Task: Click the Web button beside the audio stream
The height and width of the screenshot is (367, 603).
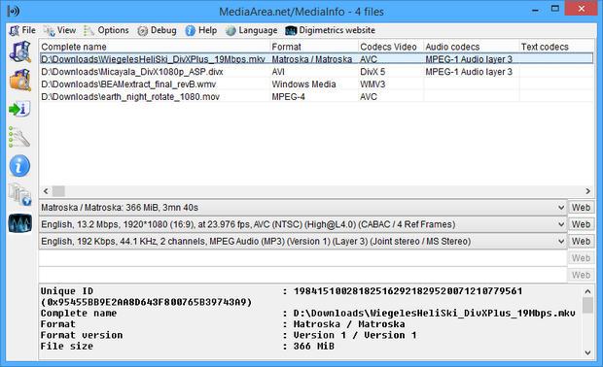Action: click(x=581, y=242)
